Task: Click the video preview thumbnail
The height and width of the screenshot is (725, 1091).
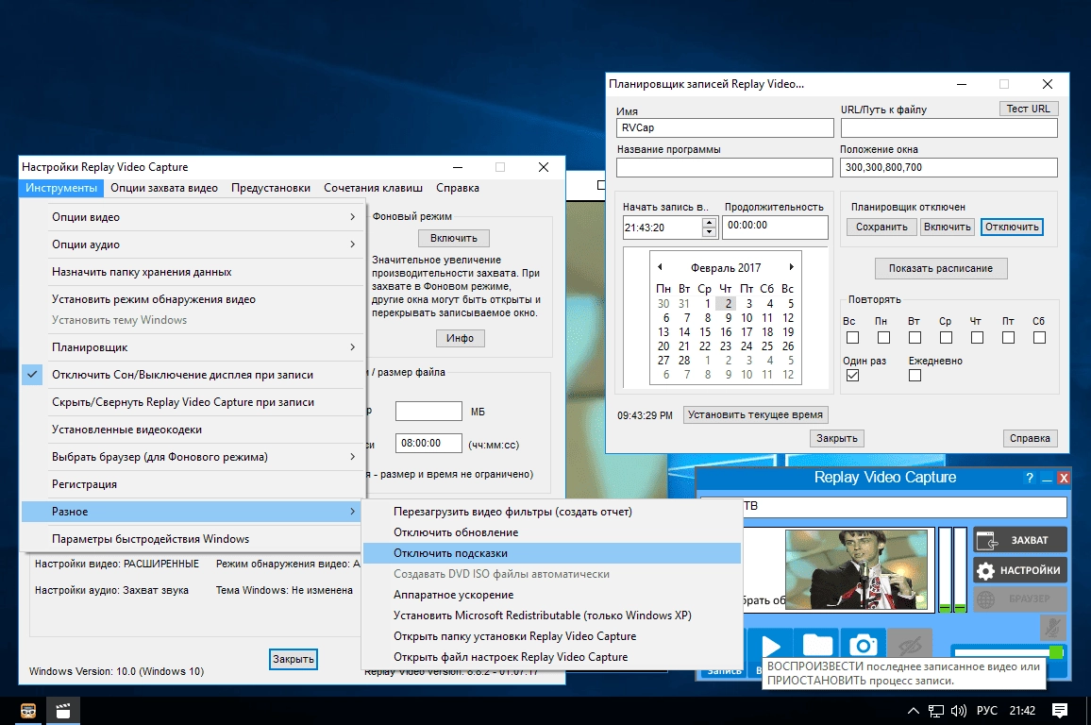Action: [856, 569]
